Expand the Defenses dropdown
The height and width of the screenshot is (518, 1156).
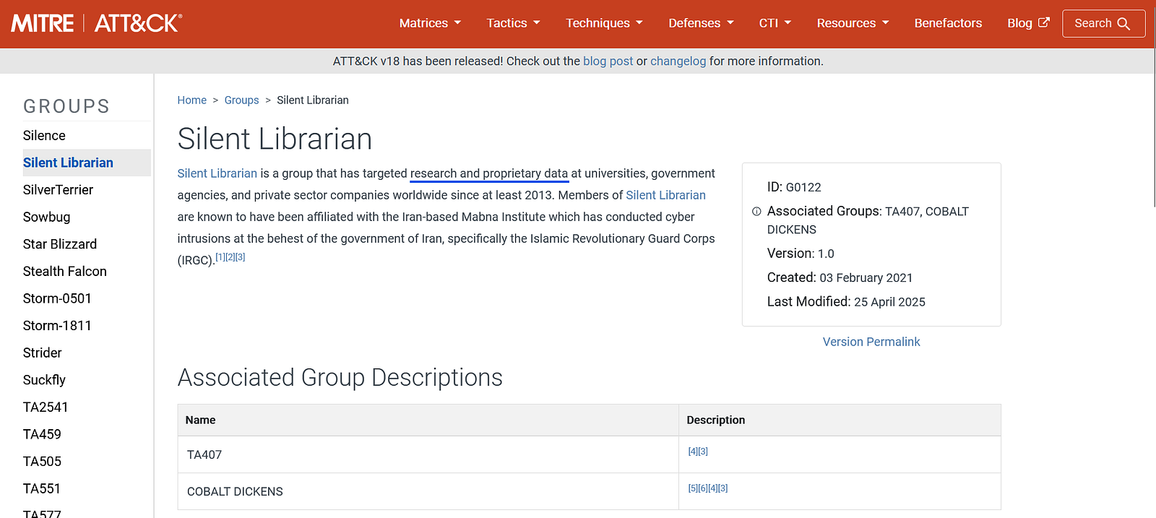pos(701,23)
